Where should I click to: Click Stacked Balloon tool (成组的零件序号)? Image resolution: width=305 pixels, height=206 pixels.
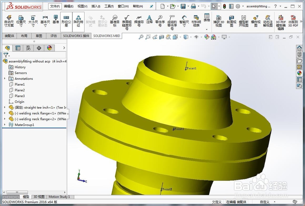172,23
